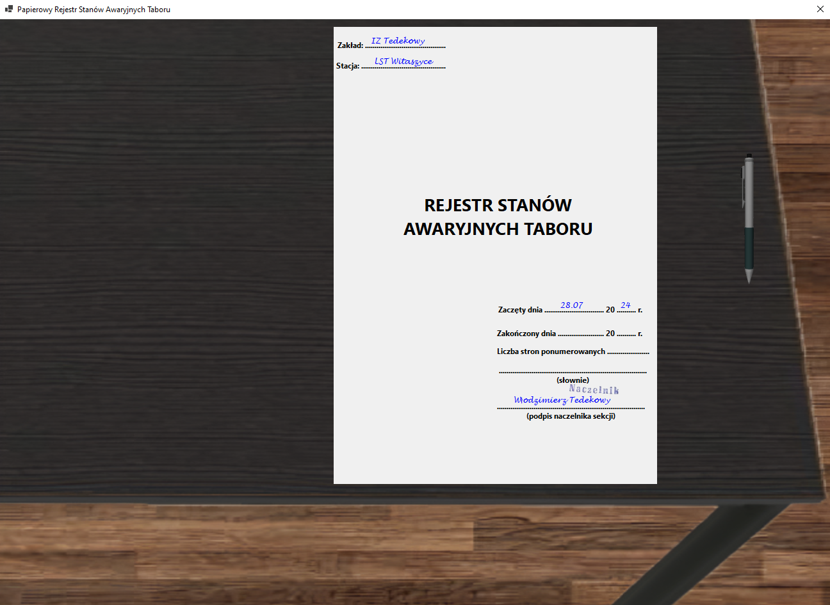Viewport: 830px width, 605px height.
Task: Click the empty Zakończony dnia year line
Action: (x=626, y=332)
